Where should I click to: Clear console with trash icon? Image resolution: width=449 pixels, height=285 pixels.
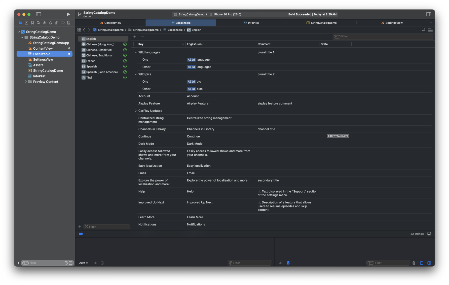pyautogui.click(x=414, y=263)
